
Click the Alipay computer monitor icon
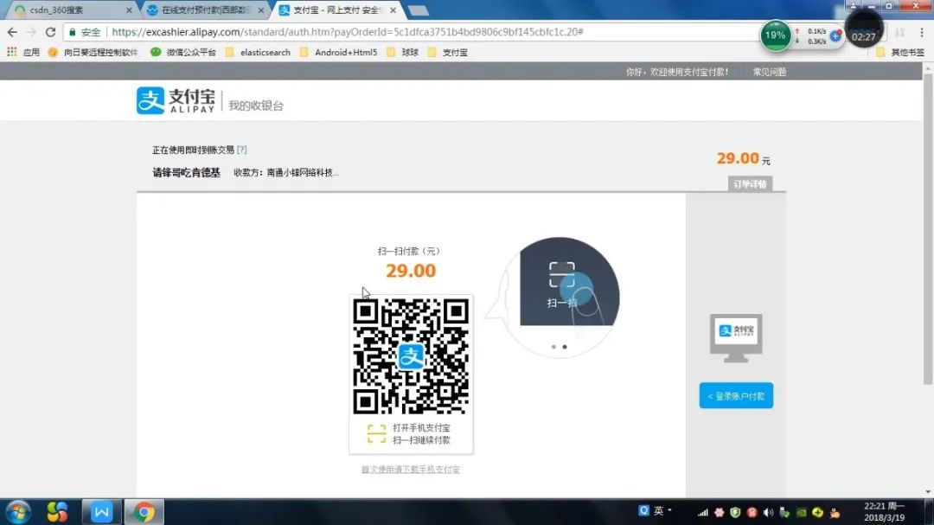coord(736,338)
